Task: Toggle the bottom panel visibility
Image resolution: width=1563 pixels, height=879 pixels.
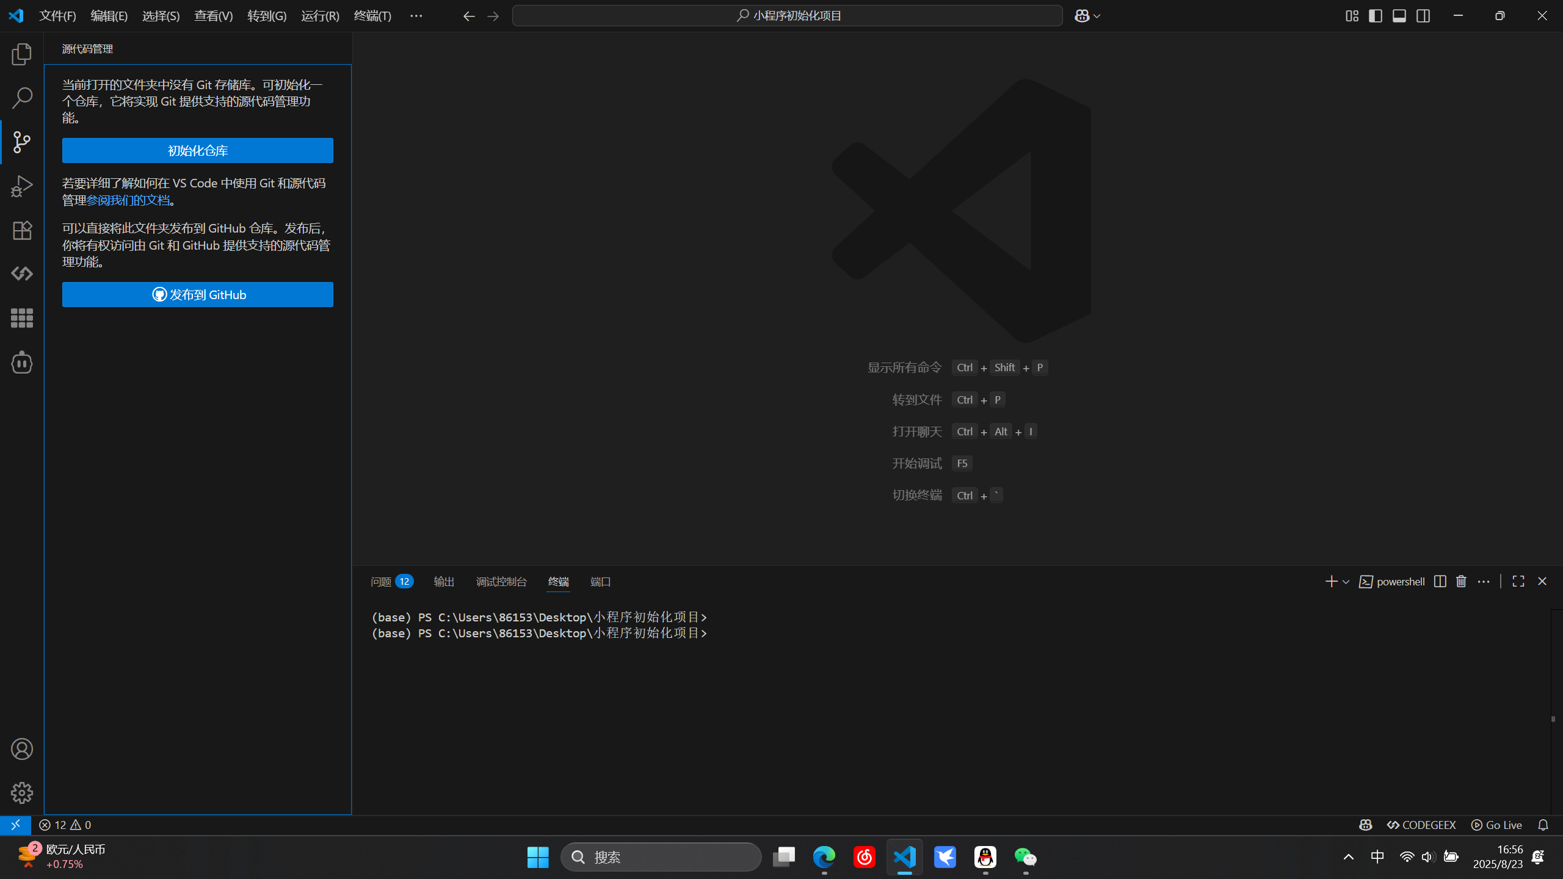Action: tap(1399, 16)
